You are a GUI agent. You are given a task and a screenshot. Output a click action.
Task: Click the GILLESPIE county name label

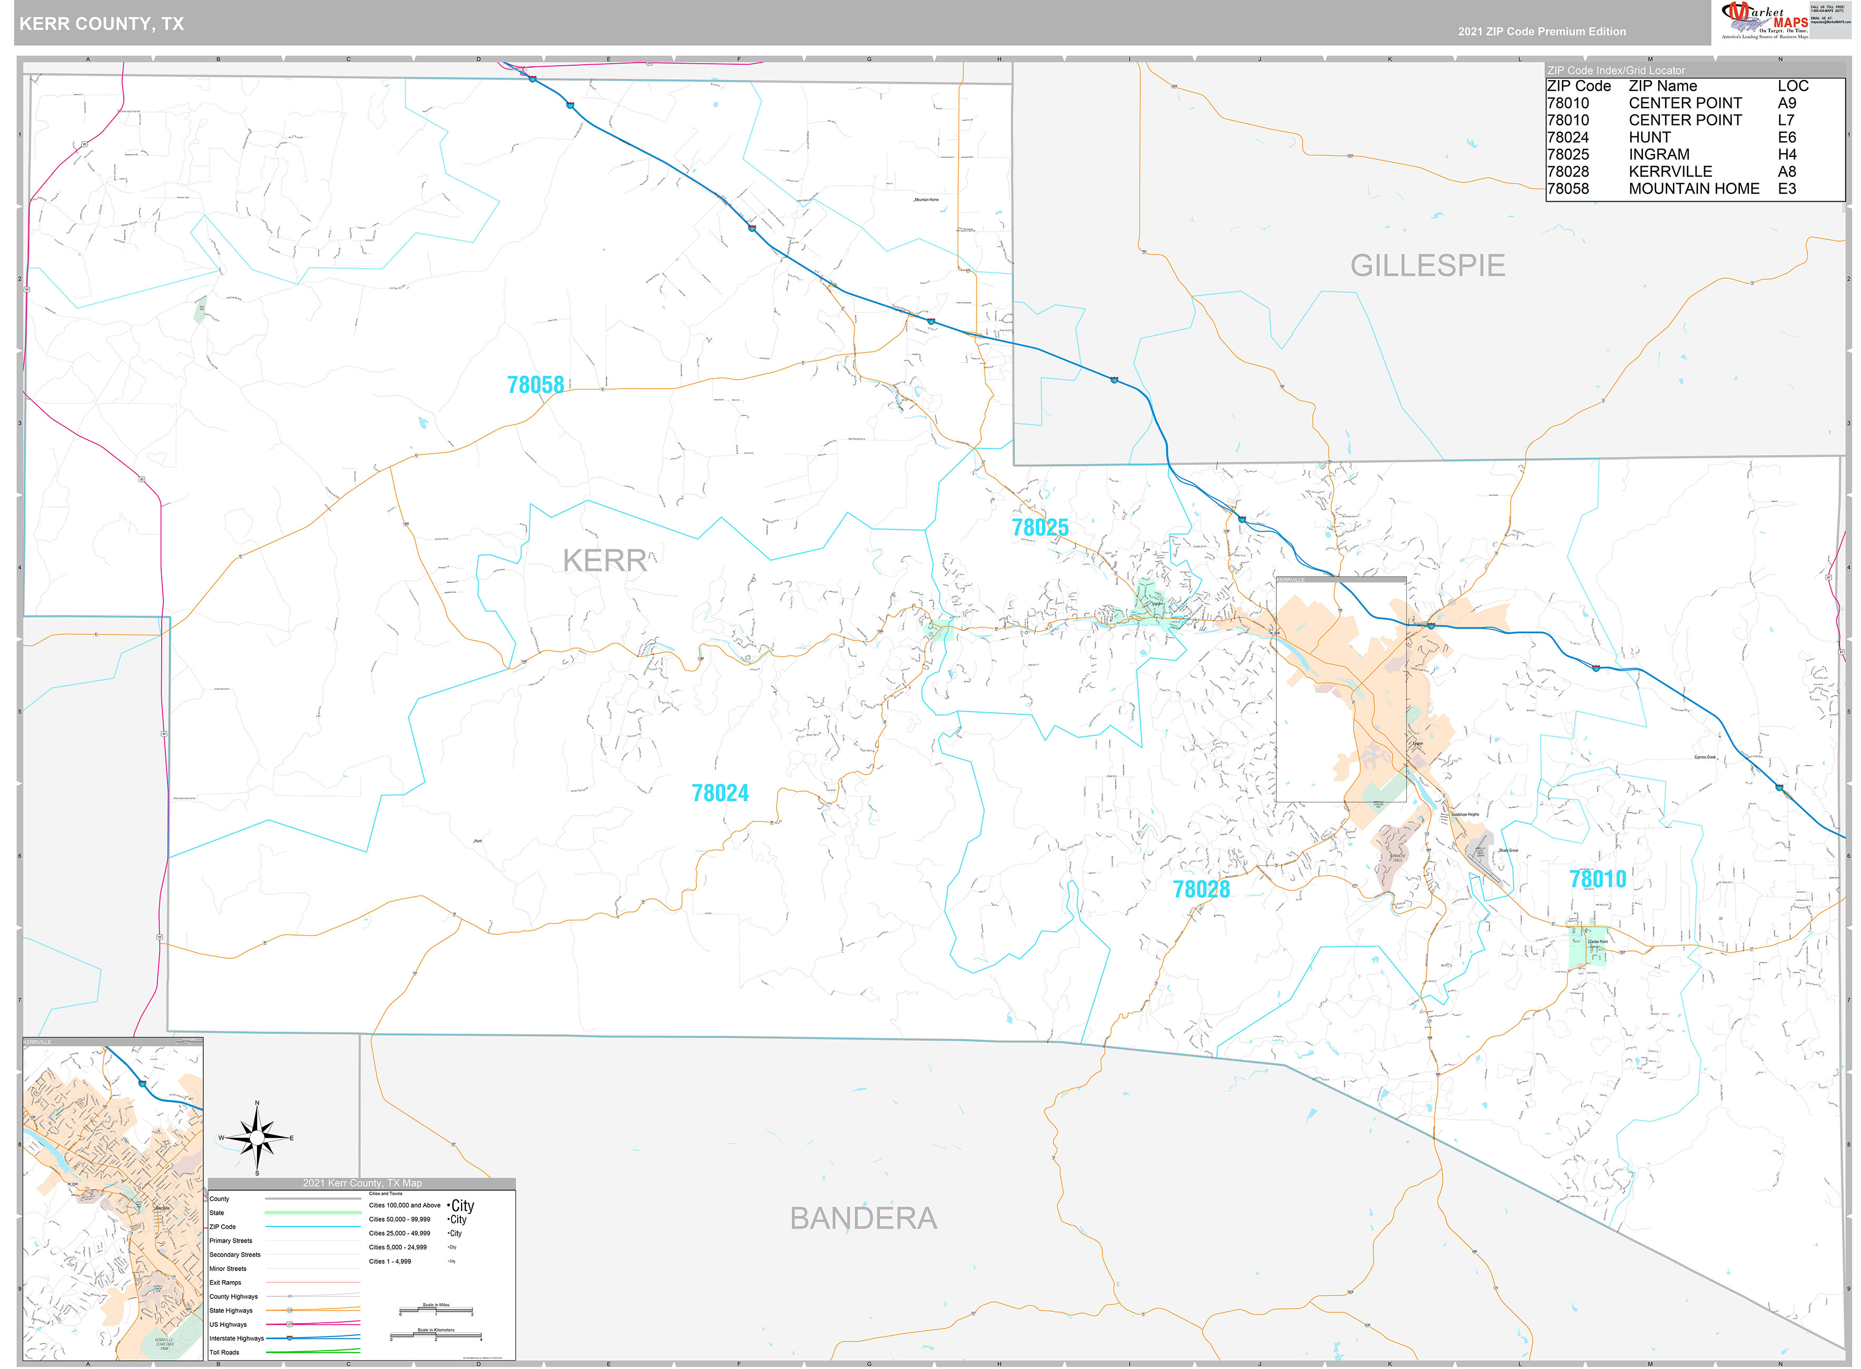click(1427, 266)
